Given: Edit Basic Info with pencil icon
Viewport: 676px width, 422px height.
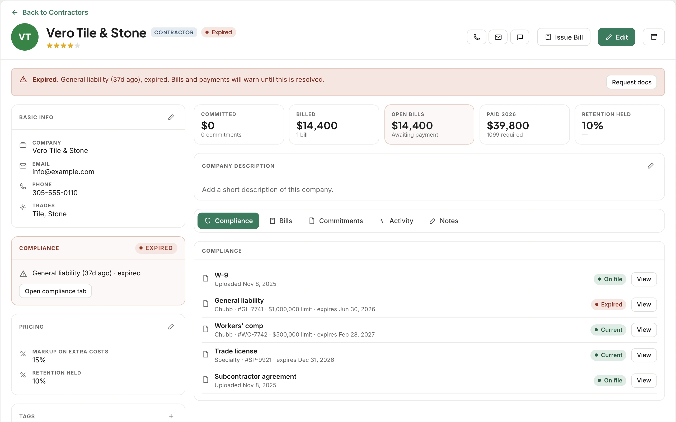Looking at the screenshot, I should (171, 117).
